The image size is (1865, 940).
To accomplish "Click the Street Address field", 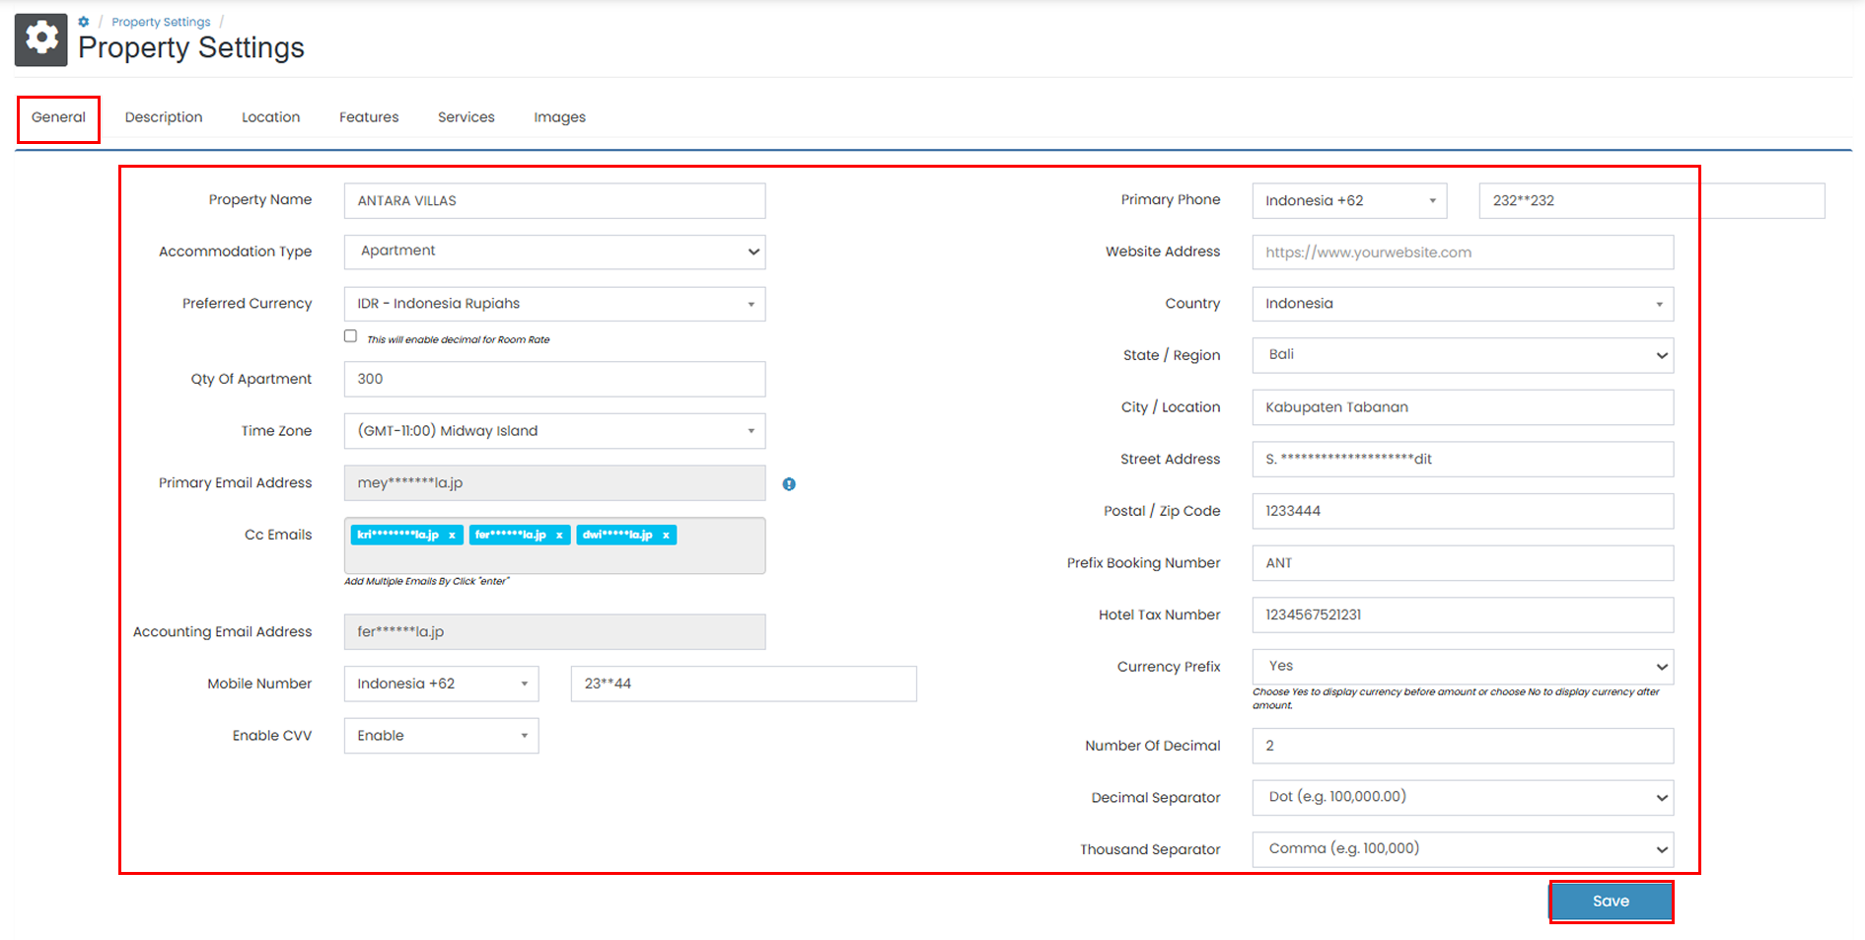I will pyautogui.click(x=1463, y=459).
